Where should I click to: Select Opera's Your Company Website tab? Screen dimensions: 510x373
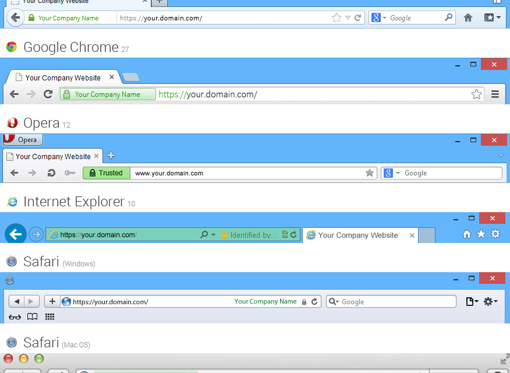pos(53,157)
